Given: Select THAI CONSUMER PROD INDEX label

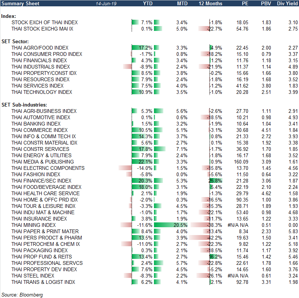Looking at the screenshot, I should coord(47,54).
